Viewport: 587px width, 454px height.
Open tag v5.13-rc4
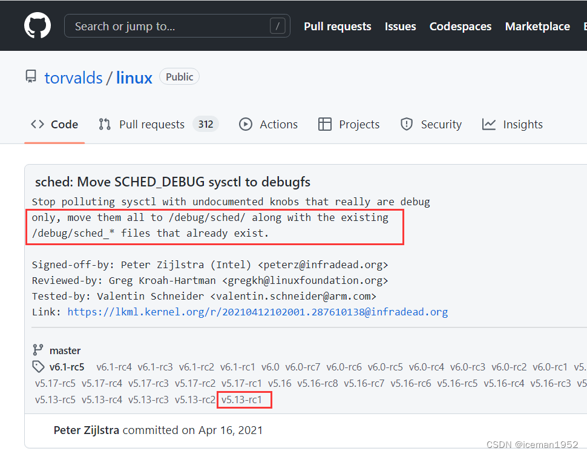[x=102, y=400]
